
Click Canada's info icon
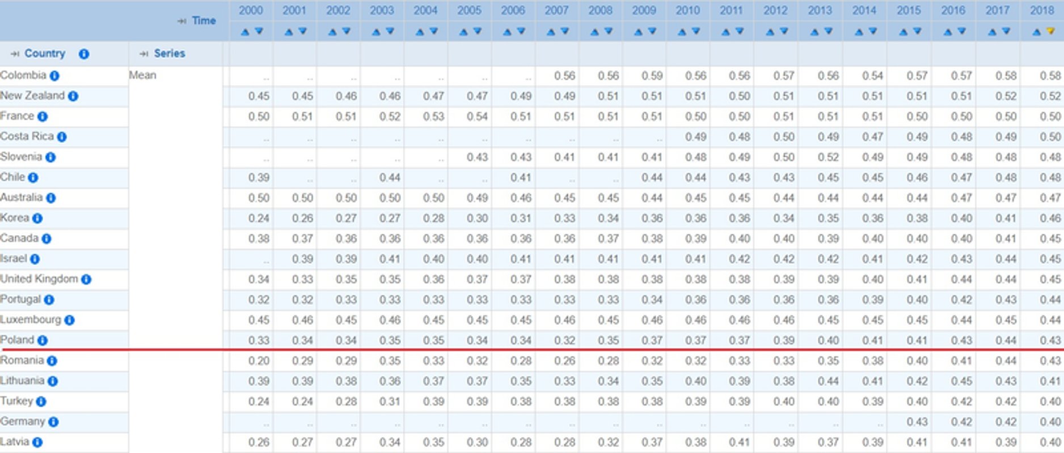[47, 239]
